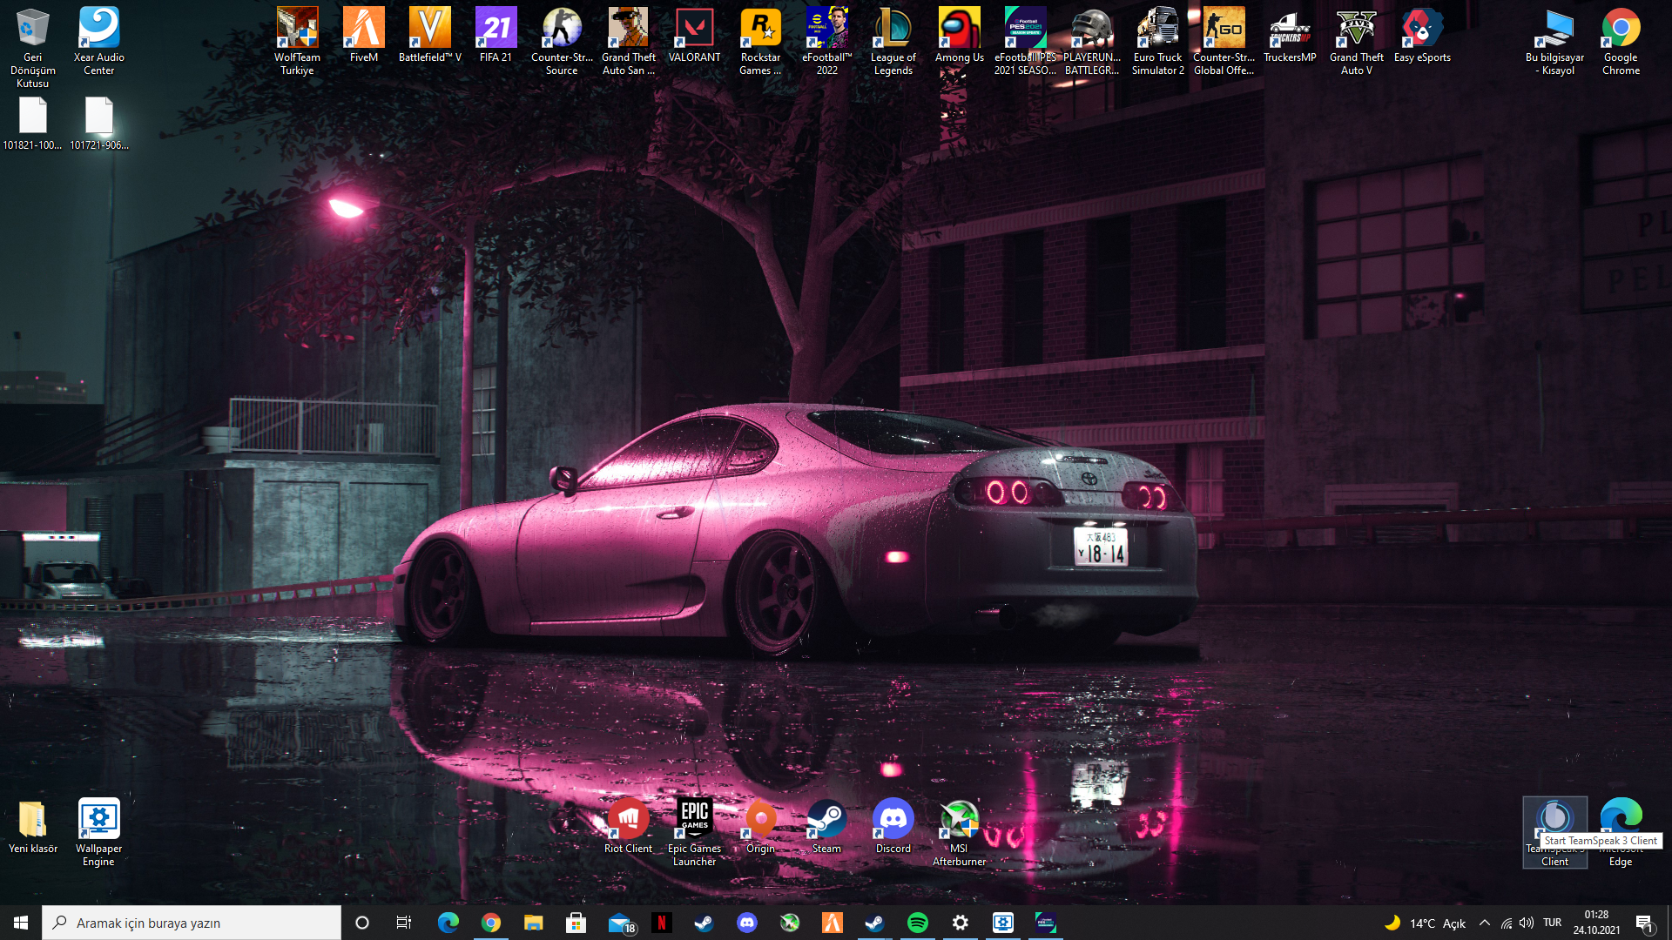
Task: Switch to FiveM in the taskbar
Action: coord(832,923)
